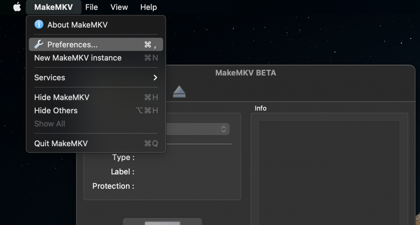Click the Protection : label

[x=113, y=186]
